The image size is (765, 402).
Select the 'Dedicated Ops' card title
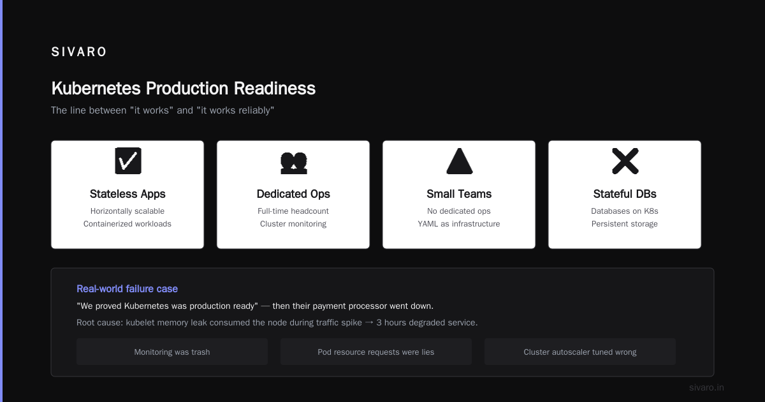(x=293, y=194)
